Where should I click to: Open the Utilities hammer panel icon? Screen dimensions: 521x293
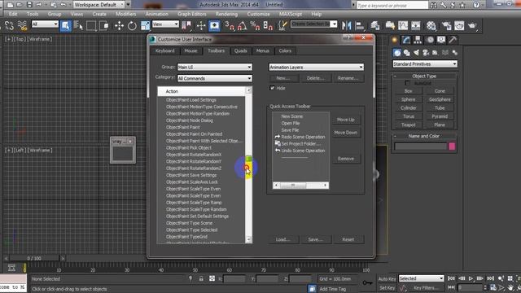coord(453,40)
